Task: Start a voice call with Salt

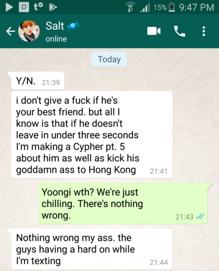Action: click(x=180, y=31)
